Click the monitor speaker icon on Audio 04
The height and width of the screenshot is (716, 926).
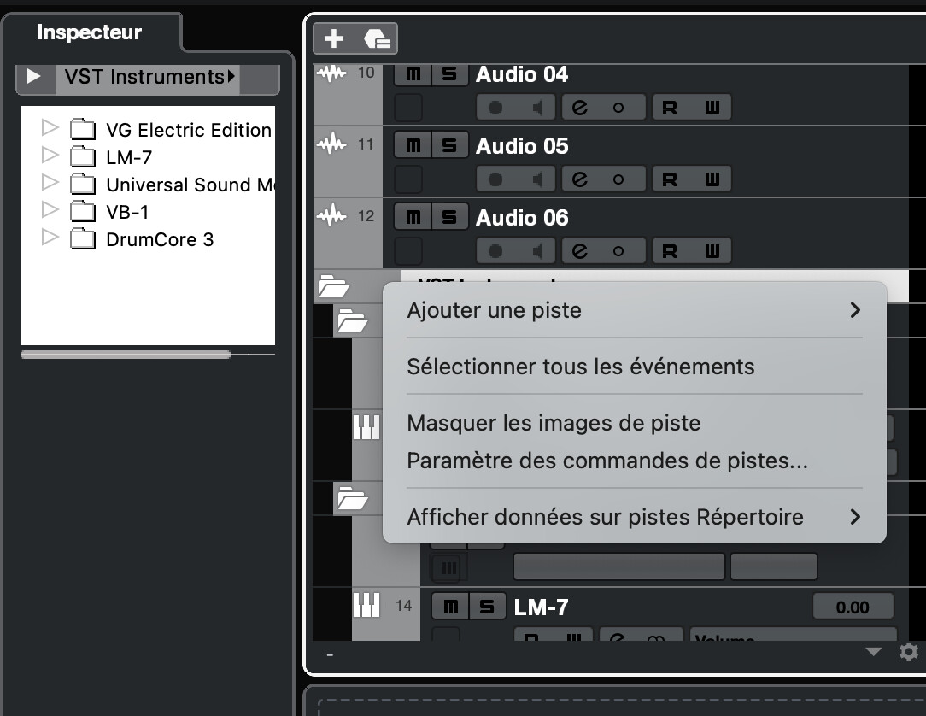(538, 109)
